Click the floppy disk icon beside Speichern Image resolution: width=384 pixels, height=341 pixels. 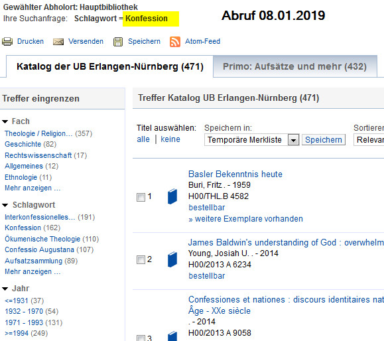point(118,42)
